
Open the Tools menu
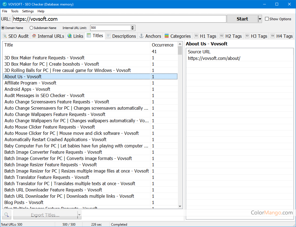(15, 11)
